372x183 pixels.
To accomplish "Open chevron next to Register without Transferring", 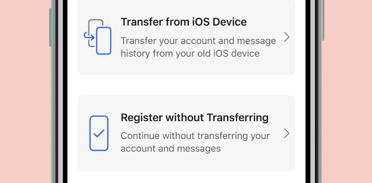I will (287, 133).
